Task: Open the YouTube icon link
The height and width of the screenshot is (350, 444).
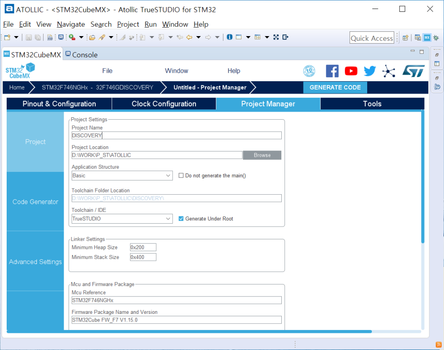Action: pyautogui.click(x=351, y=71)
